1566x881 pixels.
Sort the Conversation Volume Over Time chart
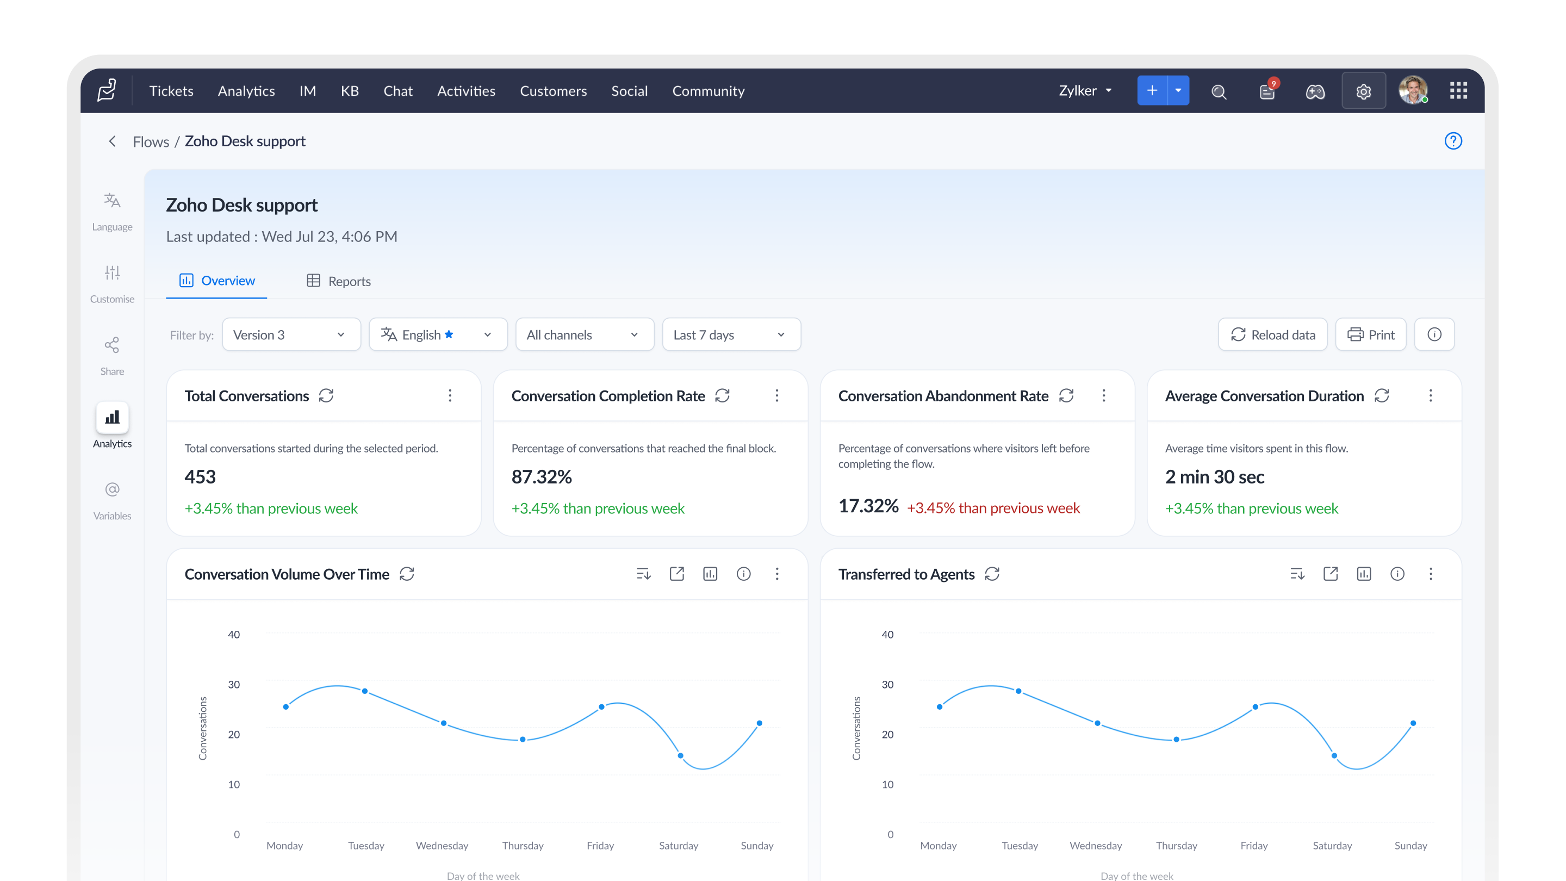click(x=644, y=574)
